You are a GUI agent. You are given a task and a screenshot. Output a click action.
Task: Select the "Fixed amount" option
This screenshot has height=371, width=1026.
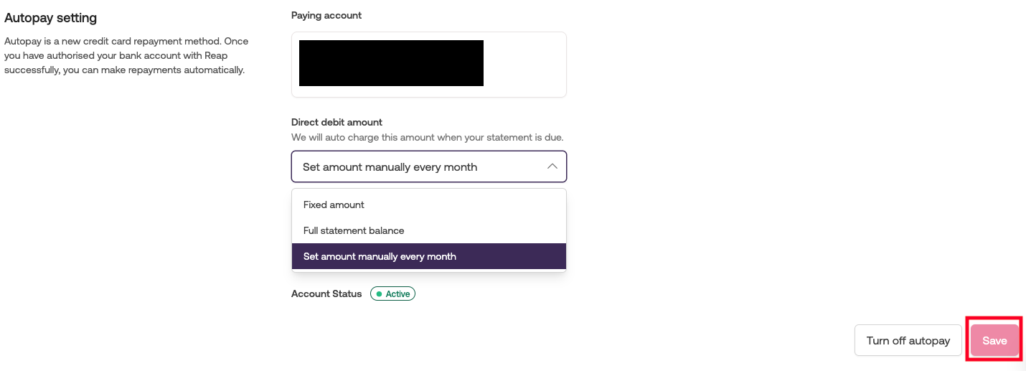point(334,205)
